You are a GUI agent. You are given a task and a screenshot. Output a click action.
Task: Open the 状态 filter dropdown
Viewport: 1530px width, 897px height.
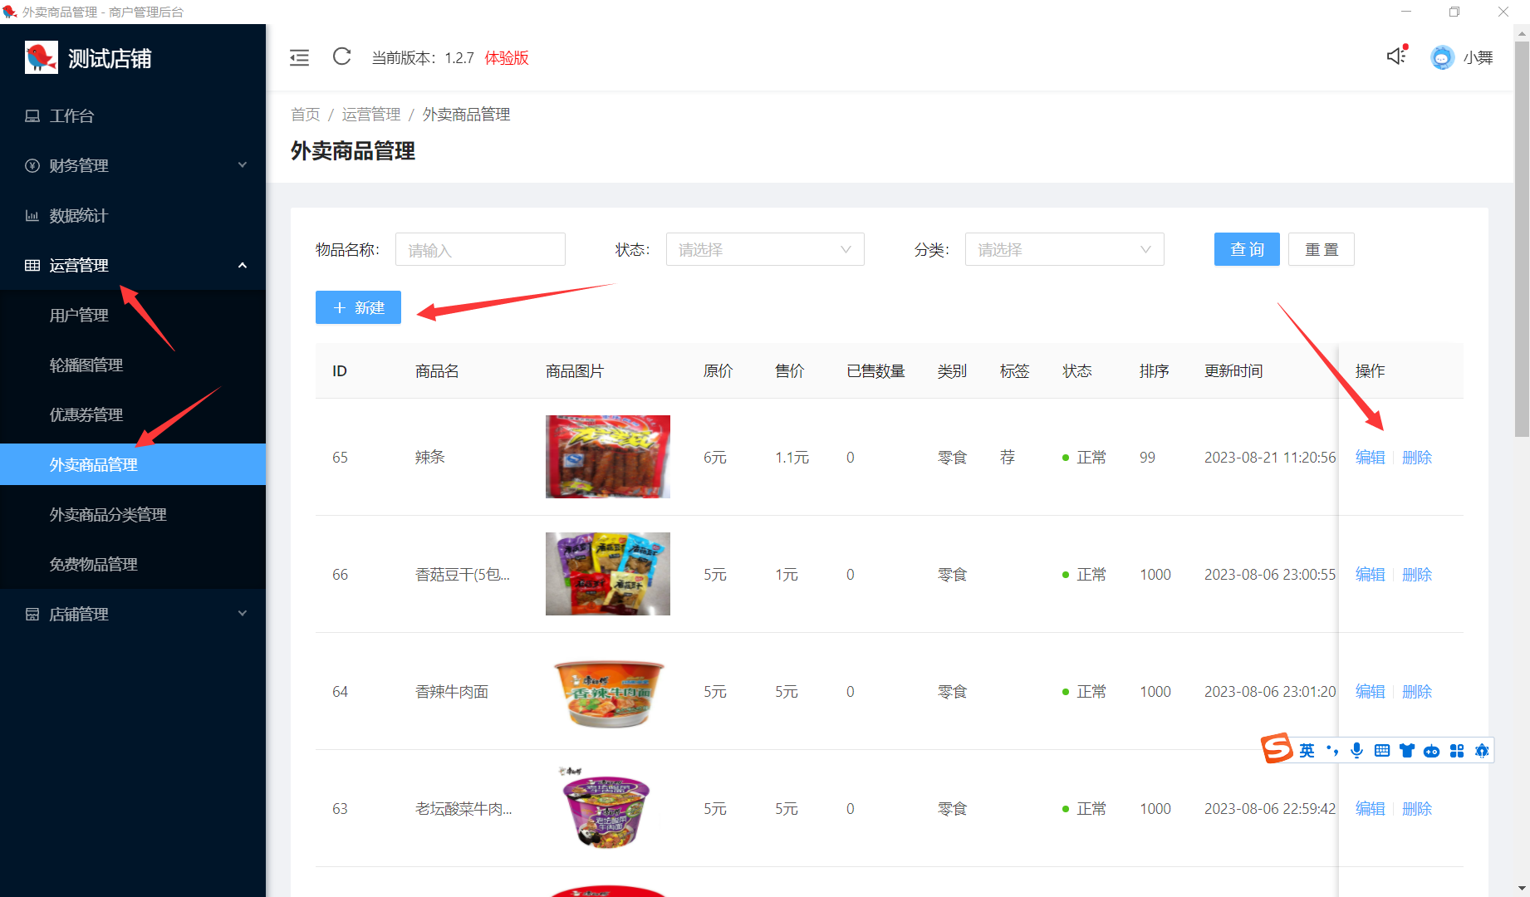[764, 249]
